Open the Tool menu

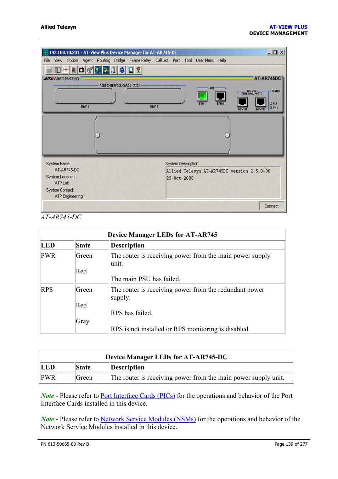tap(188, 61)
